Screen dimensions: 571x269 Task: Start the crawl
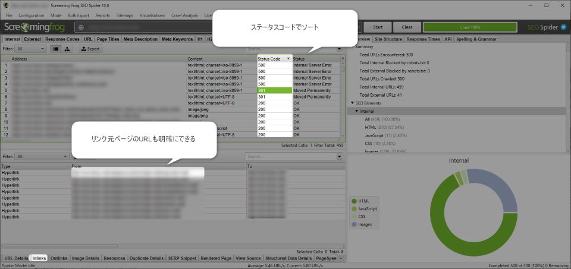coord(378,27)
